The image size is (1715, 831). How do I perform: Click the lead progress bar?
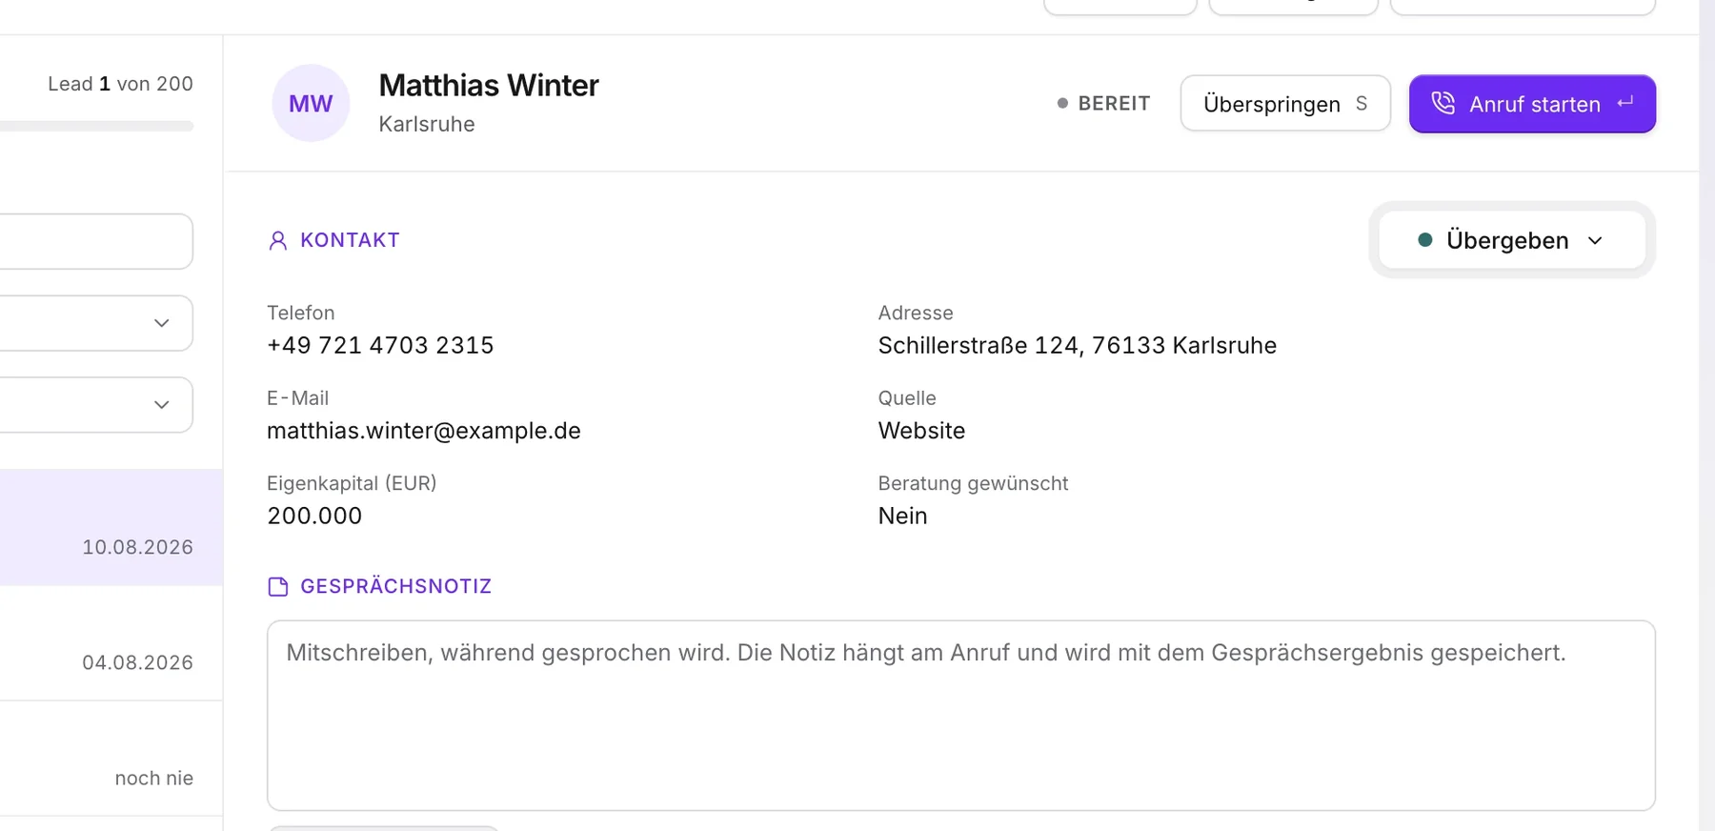click(96, 126)
